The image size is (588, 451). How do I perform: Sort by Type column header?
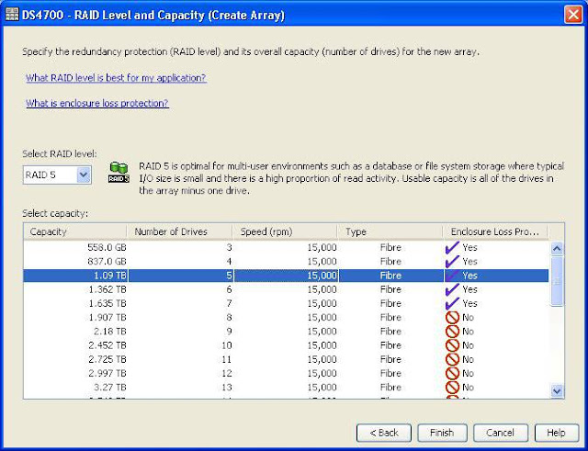click(x=390, y=231)
